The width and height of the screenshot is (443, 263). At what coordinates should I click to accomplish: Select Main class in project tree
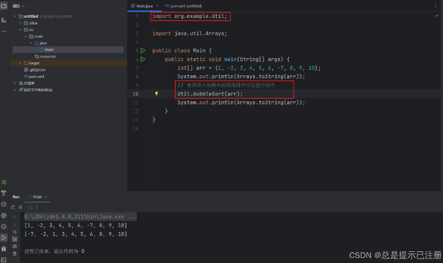[68, 50]
